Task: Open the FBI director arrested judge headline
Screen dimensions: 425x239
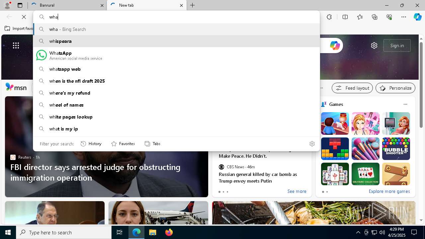Action: tap(95, 172)
